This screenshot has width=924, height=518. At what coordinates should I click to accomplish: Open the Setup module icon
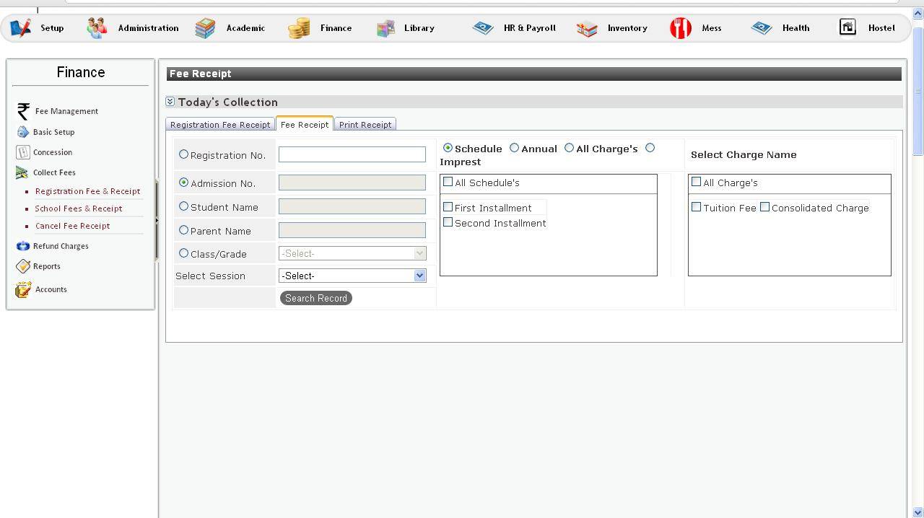coord(20,28)
